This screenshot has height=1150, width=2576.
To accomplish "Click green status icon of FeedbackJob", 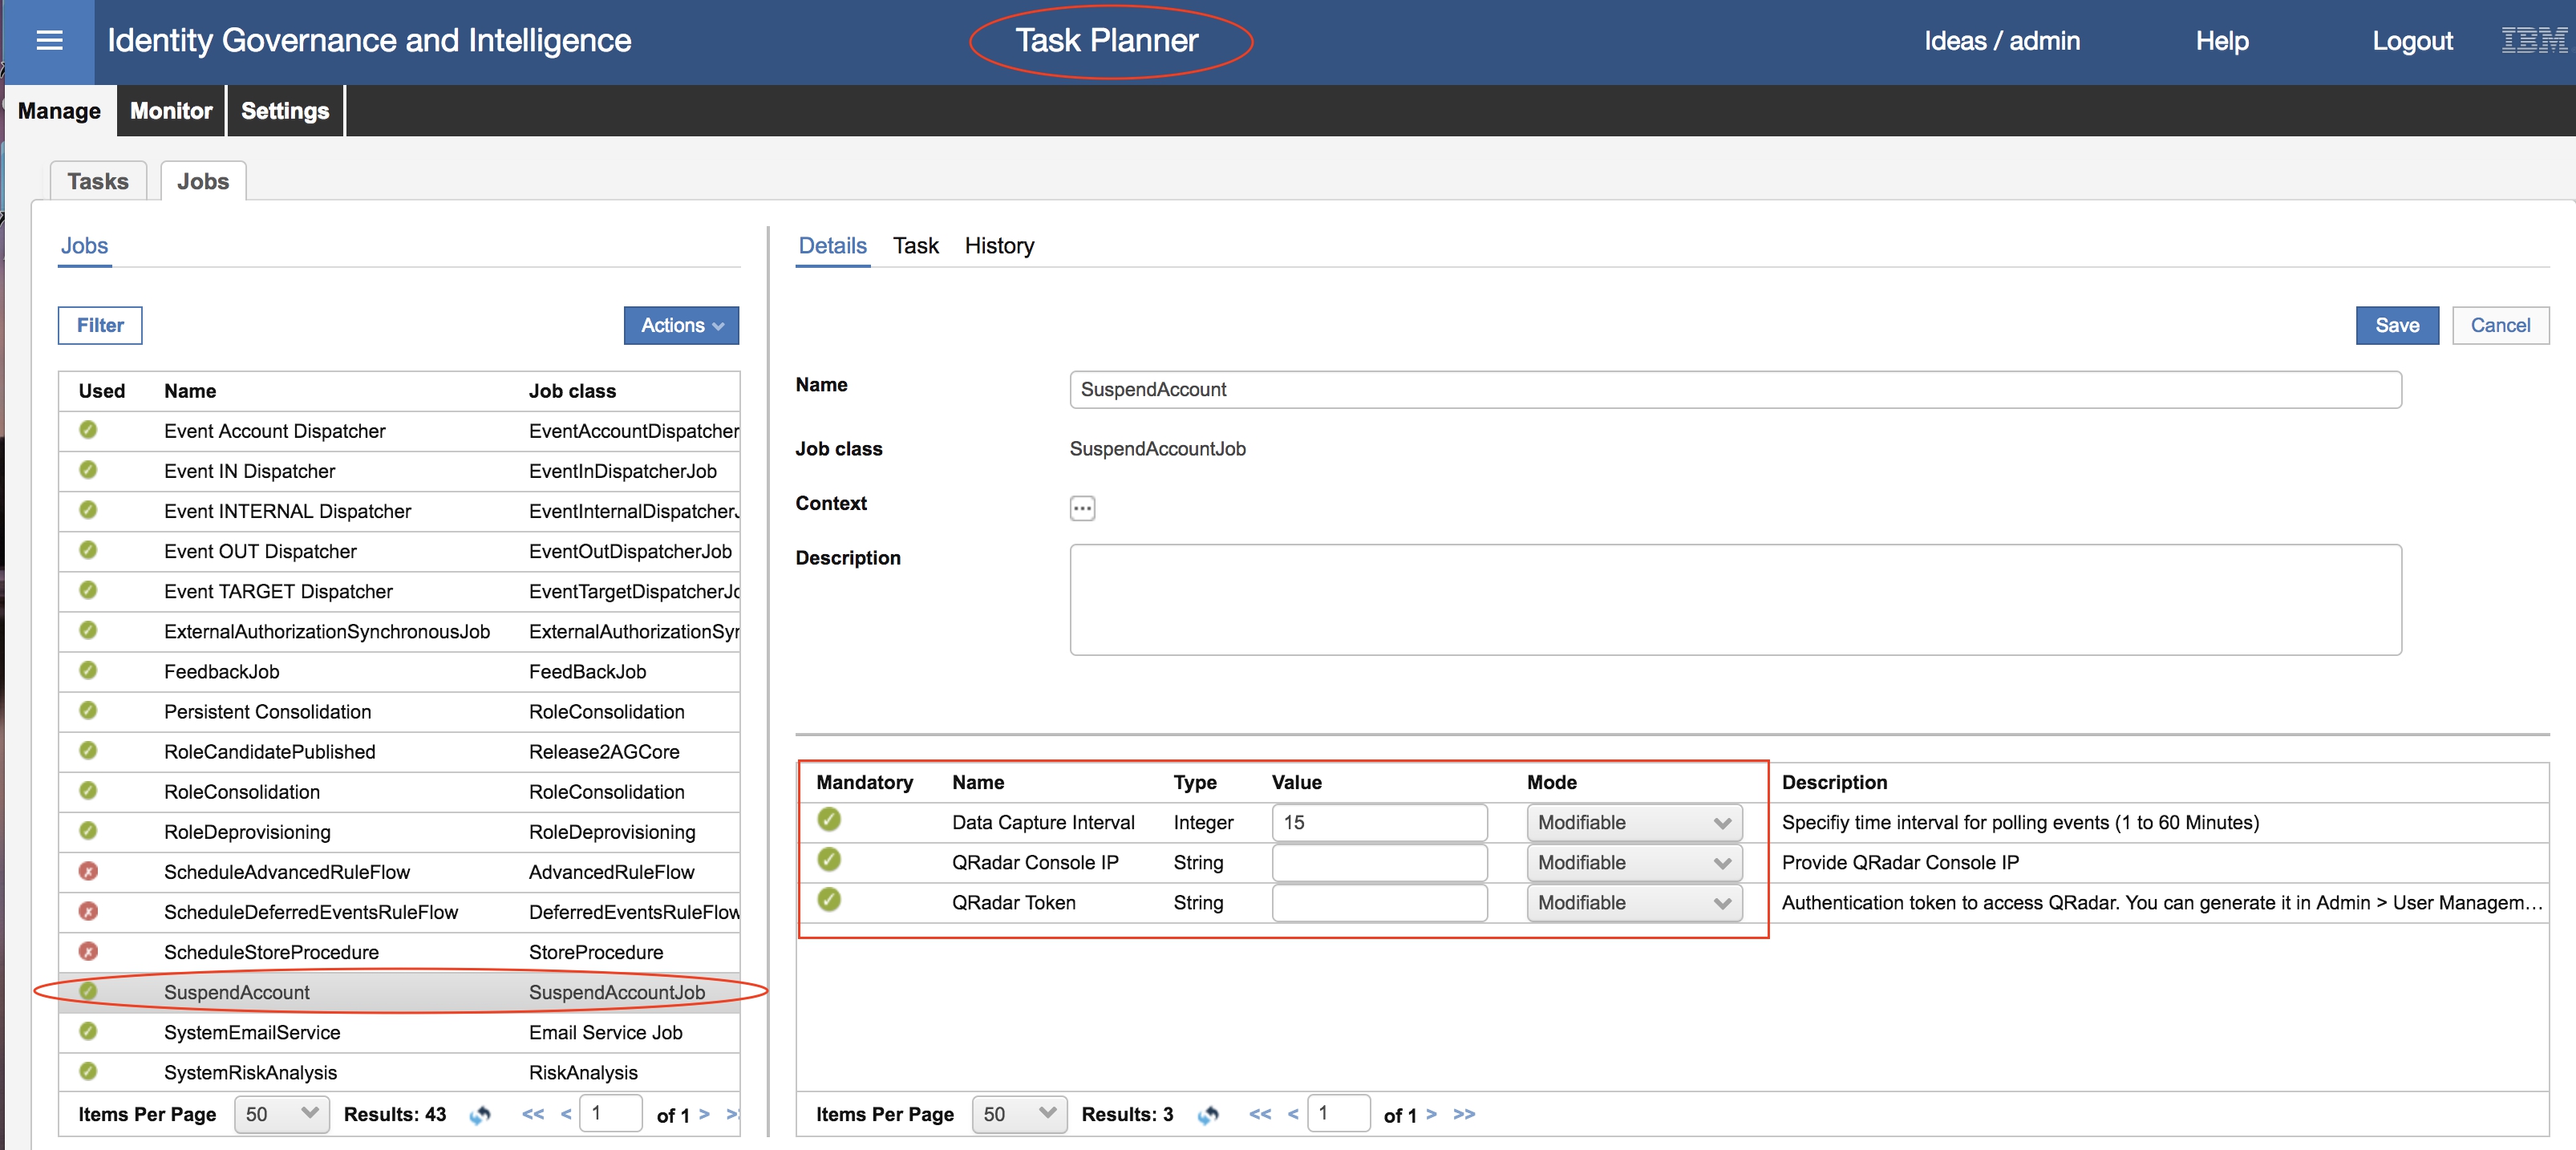I will coord(88,670).
